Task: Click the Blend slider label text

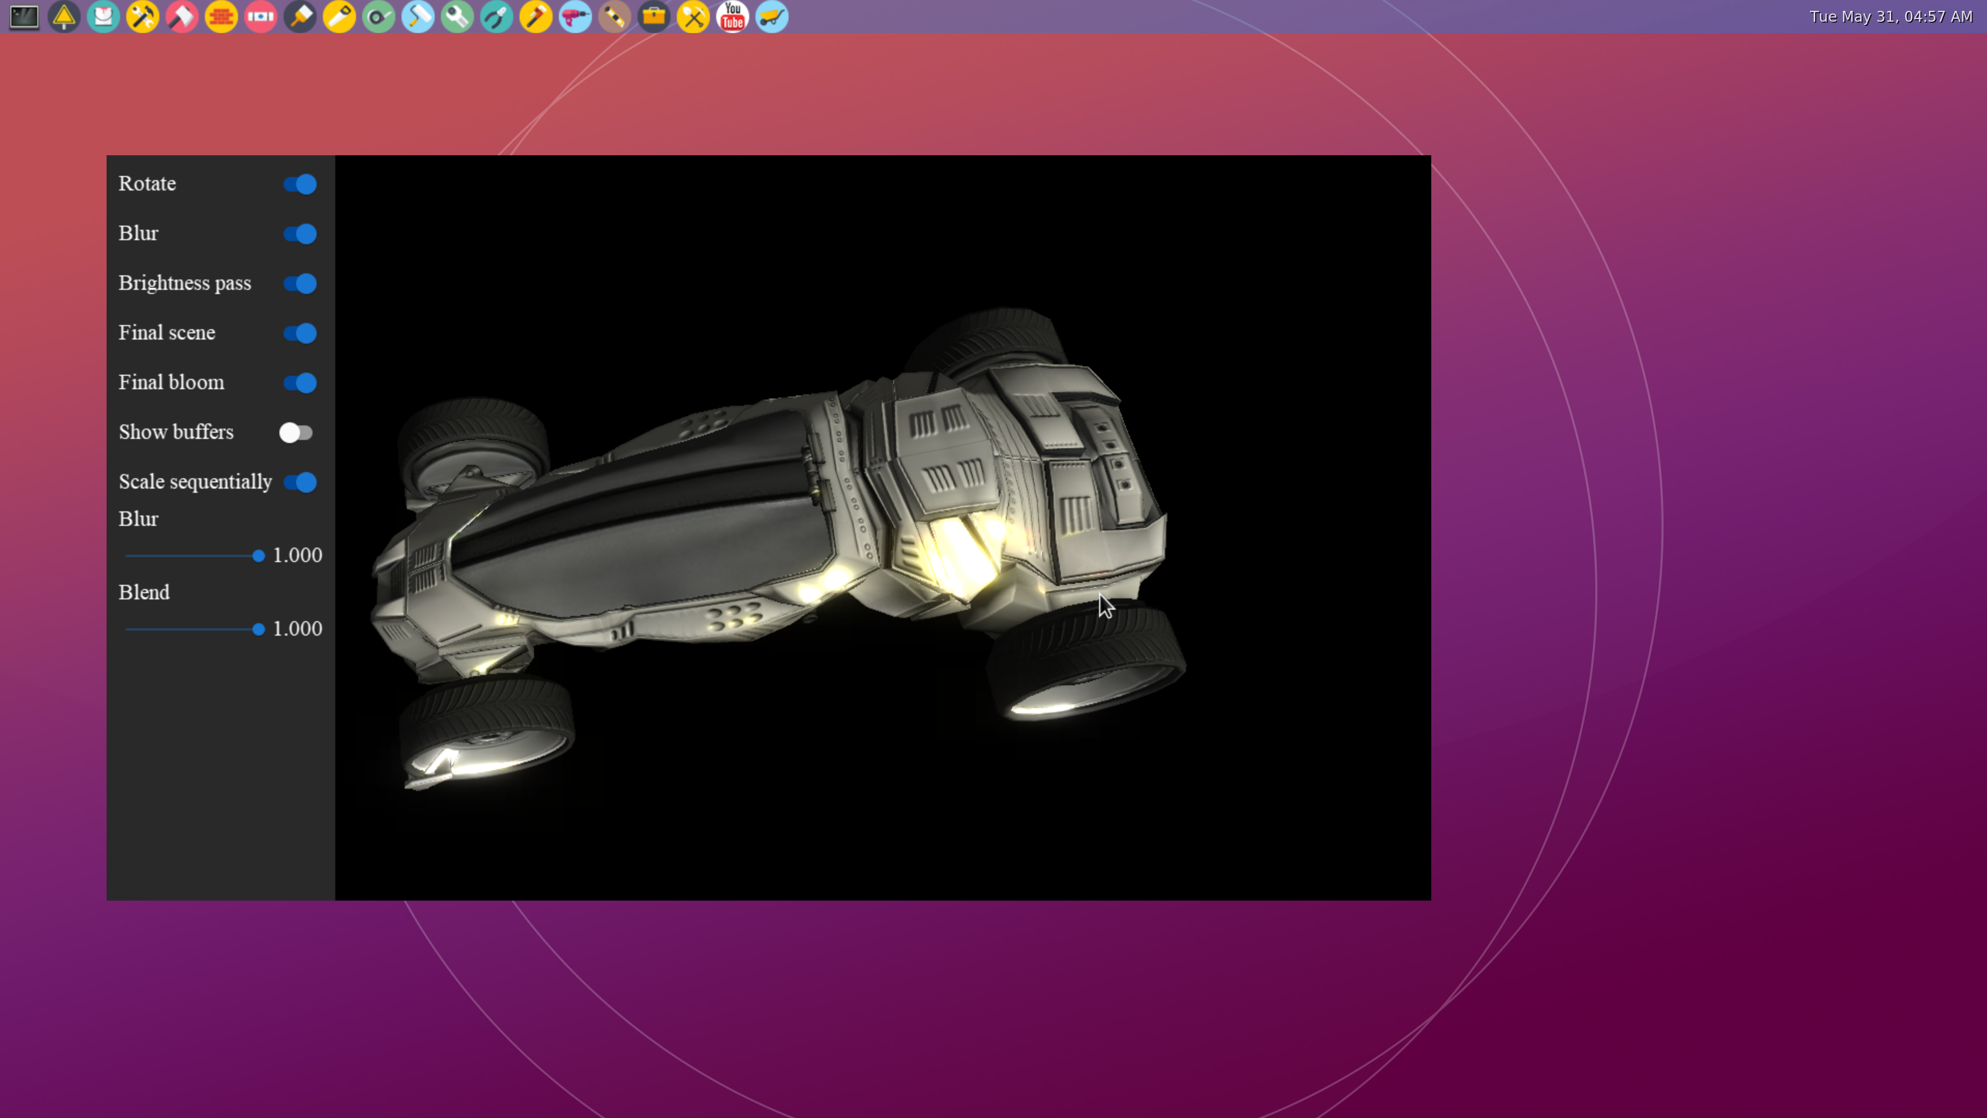Action: click(144, 592)
